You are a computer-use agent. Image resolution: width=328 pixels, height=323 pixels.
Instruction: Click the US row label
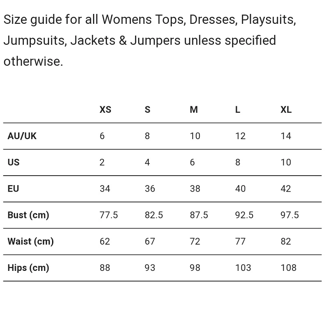click(x=14, y=162)
